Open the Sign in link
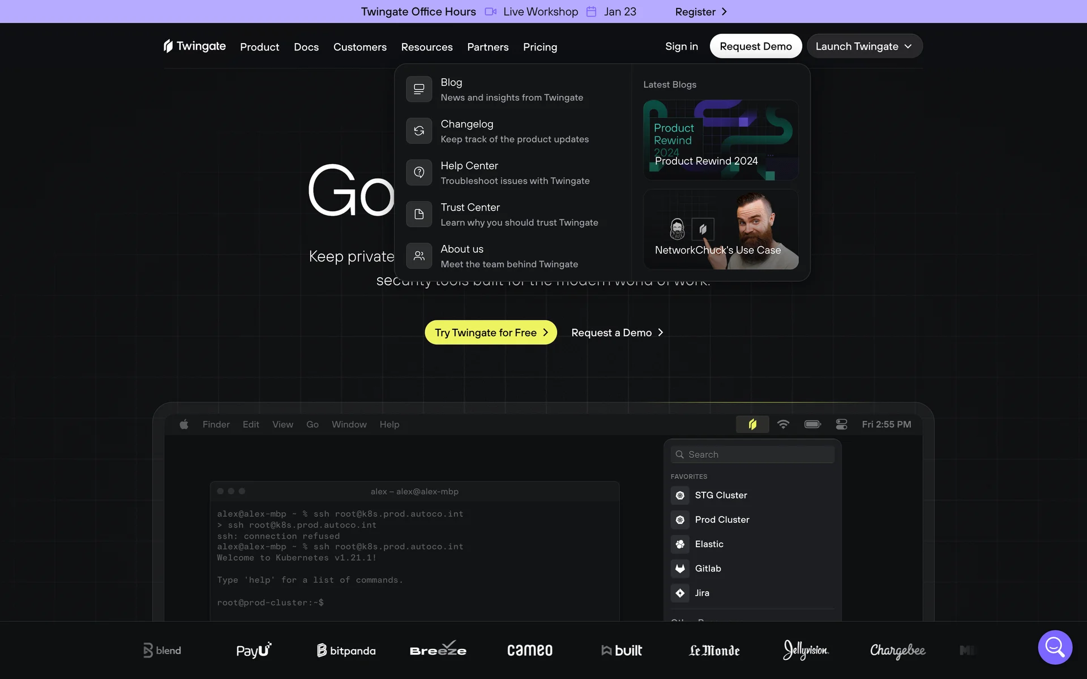Screen dimensions: 1087x679 click(681, 46)
